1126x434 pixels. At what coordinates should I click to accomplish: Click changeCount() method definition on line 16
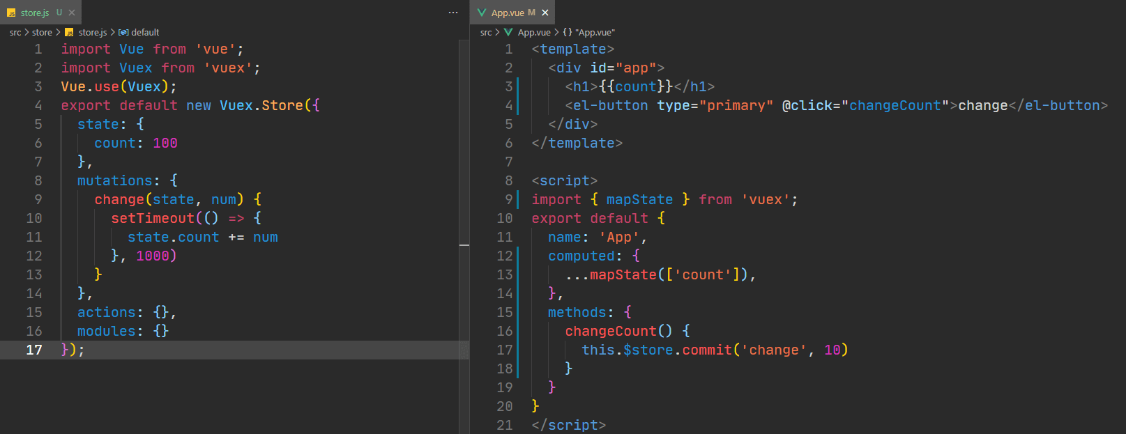click(x=619, y=332)
